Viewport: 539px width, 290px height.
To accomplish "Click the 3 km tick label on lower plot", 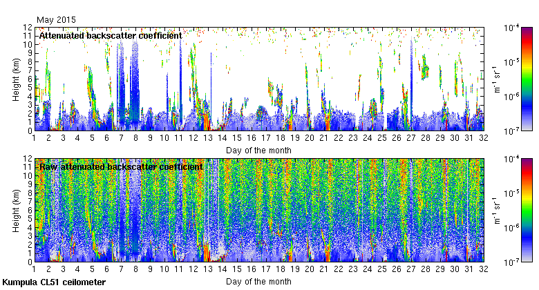I will (x=30, y=236).
